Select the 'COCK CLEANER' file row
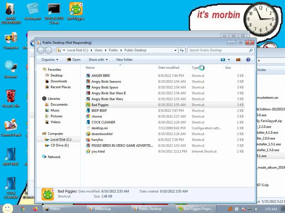Viewport: 285px width, 213px height. pyautogui.click(x=165, y=122)
